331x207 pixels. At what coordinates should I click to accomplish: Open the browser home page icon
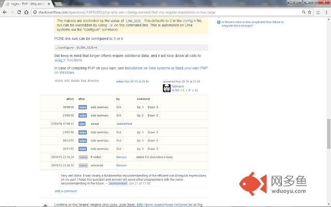[x=26, y=12]
